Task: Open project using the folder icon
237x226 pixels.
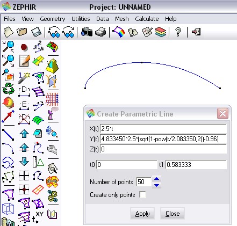Action: [22, 32]
